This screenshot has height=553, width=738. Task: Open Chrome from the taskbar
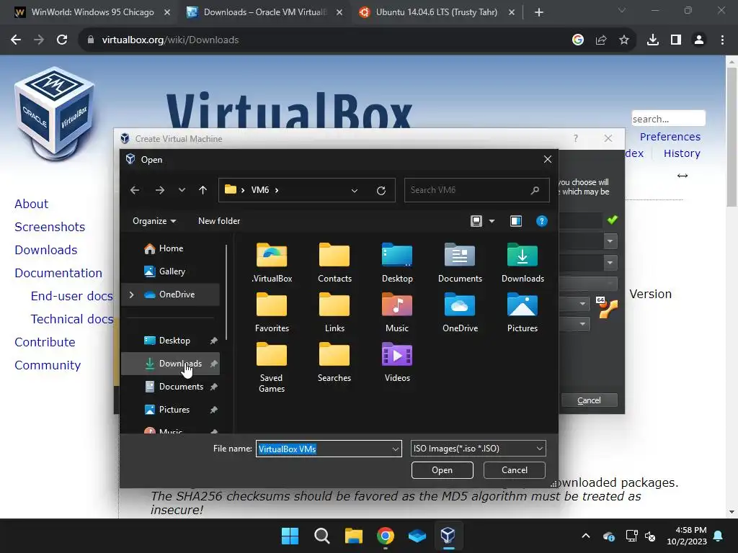tap(386, 536)
